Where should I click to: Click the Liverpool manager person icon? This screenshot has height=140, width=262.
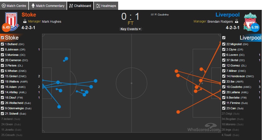(x=236, y=21)
